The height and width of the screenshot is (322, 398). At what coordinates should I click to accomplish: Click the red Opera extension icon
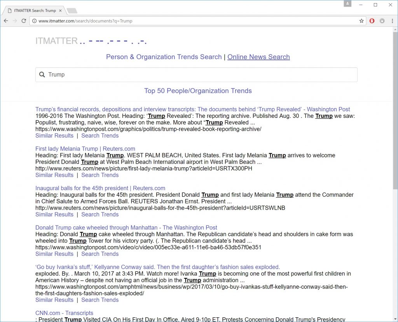click(372, 21)
